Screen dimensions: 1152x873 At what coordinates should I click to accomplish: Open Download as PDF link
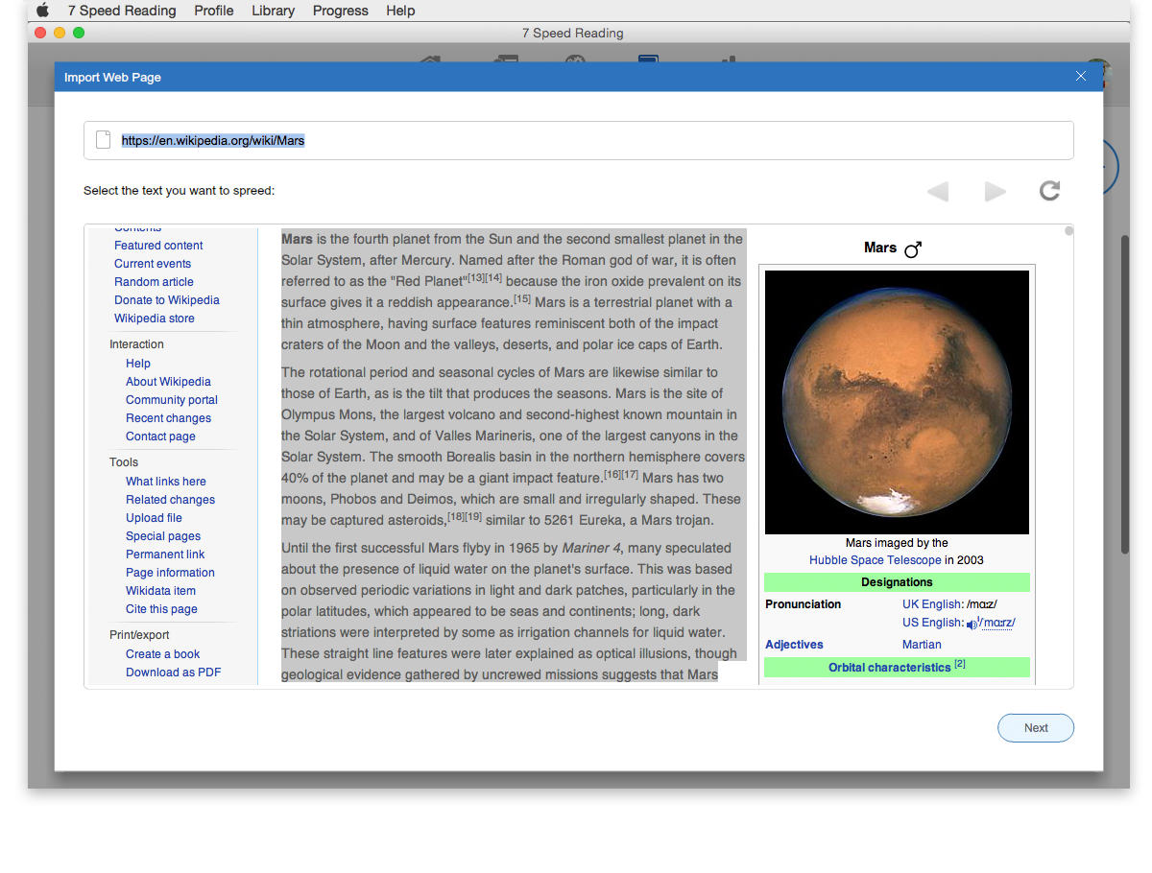(x=174, y=672)
